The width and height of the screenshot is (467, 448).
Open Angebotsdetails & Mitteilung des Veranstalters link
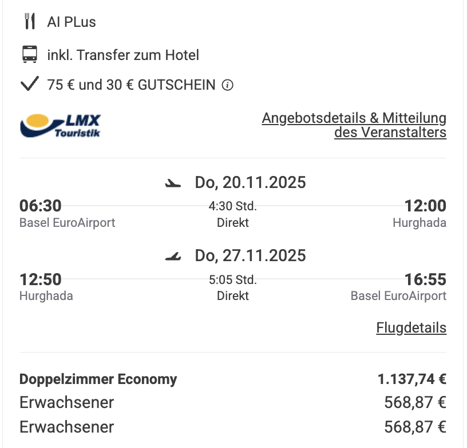[354, 125]
